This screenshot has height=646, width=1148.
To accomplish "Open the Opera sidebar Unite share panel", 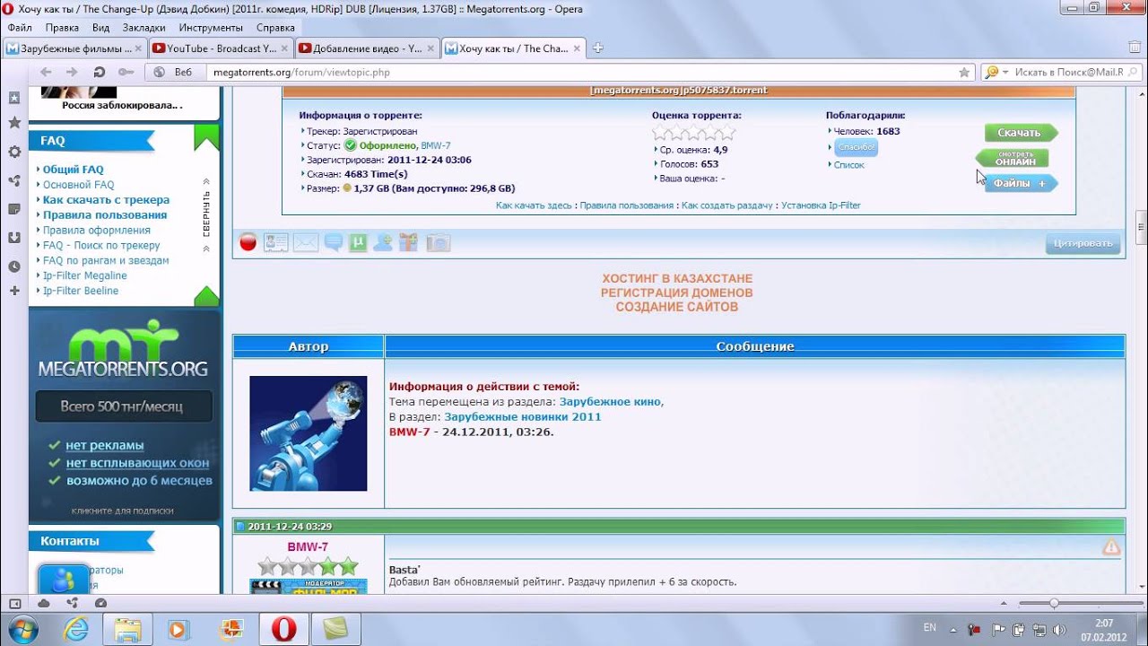I will [14, 180].
